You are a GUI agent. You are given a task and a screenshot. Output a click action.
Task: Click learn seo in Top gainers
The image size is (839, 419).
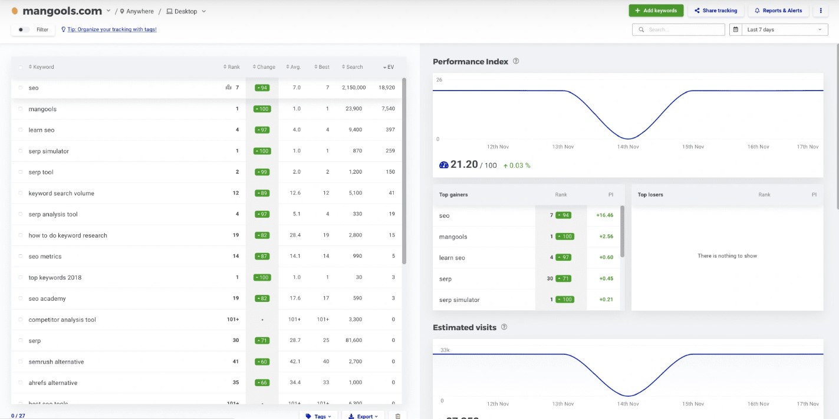coord(452,258)
